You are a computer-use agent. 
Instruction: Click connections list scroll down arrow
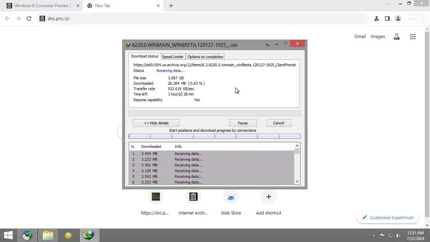pos(297,182)
